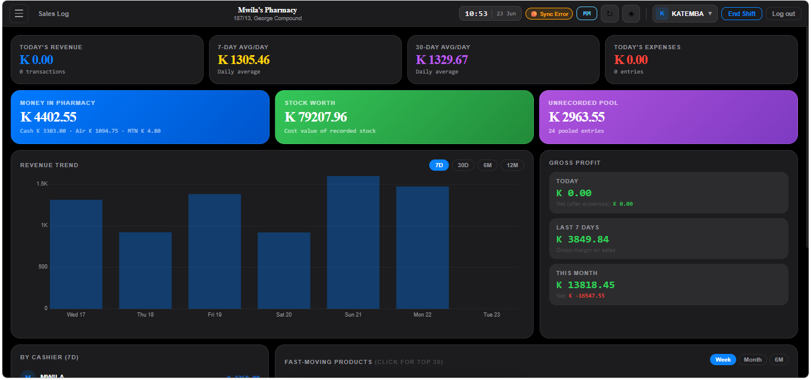Open the Unrecorded Pool card
Viewport: 811px width, 380px height.
coord(669,117)
